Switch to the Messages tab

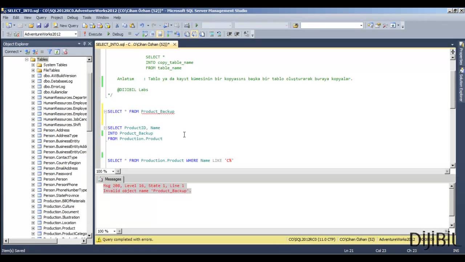pos(110,179)
